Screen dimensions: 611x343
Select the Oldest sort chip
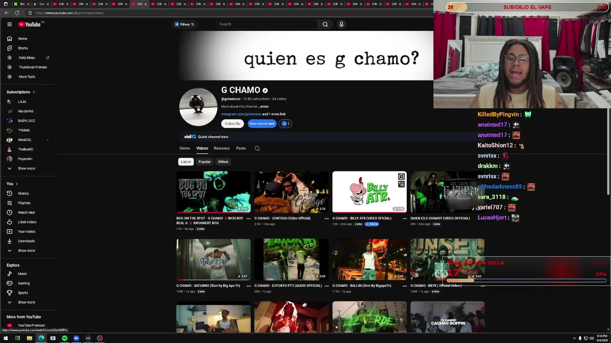pos(223,162)
